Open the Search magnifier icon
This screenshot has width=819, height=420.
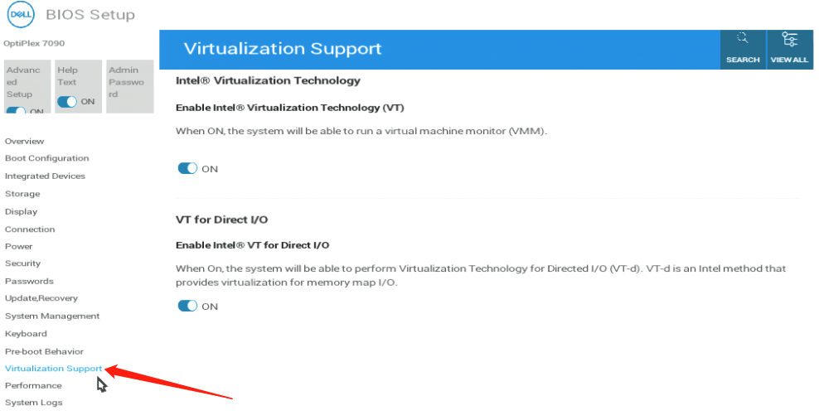[742, 38]
